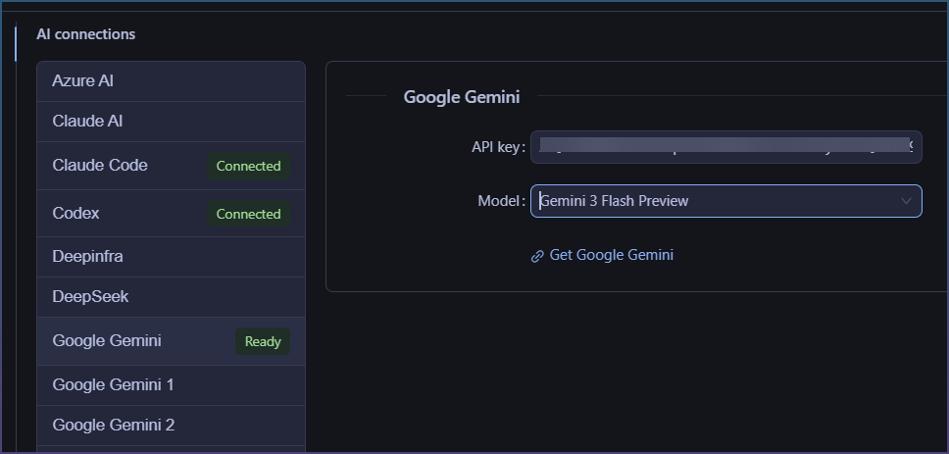
Task: Open Google Gemini 1 connection
Action: pos(171,385)
